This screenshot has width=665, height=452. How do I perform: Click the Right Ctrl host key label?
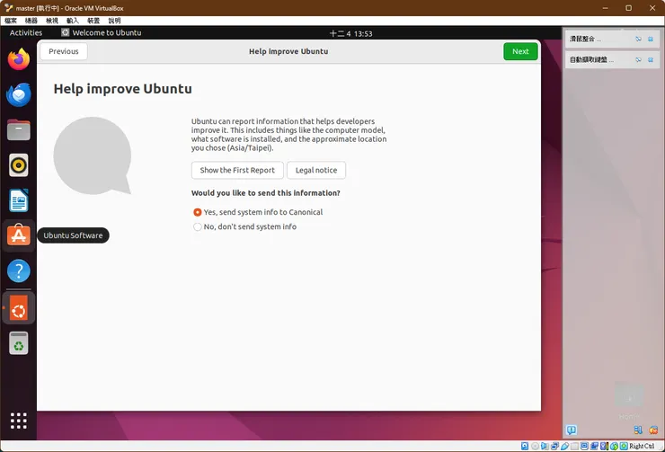pos(642,446)
